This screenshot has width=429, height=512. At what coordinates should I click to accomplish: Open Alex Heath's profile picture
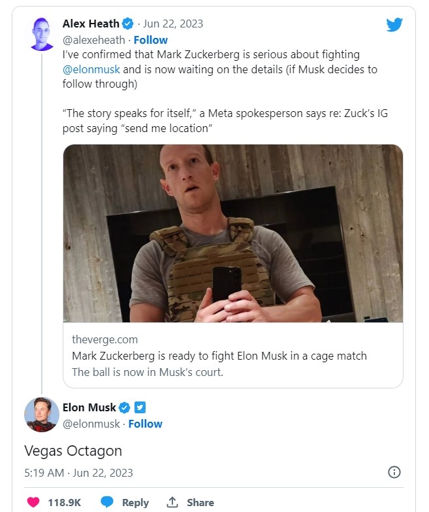click(x=42, y=33)
